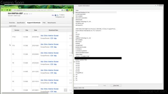The image size is (168, 94).
Task: Download BIOS F7 from Europe
Action: [x=56, y=70]
